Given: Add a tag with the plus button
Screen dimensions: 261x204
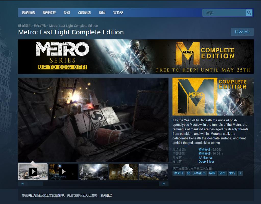Looking at the screenshot, I should (240, 173).
